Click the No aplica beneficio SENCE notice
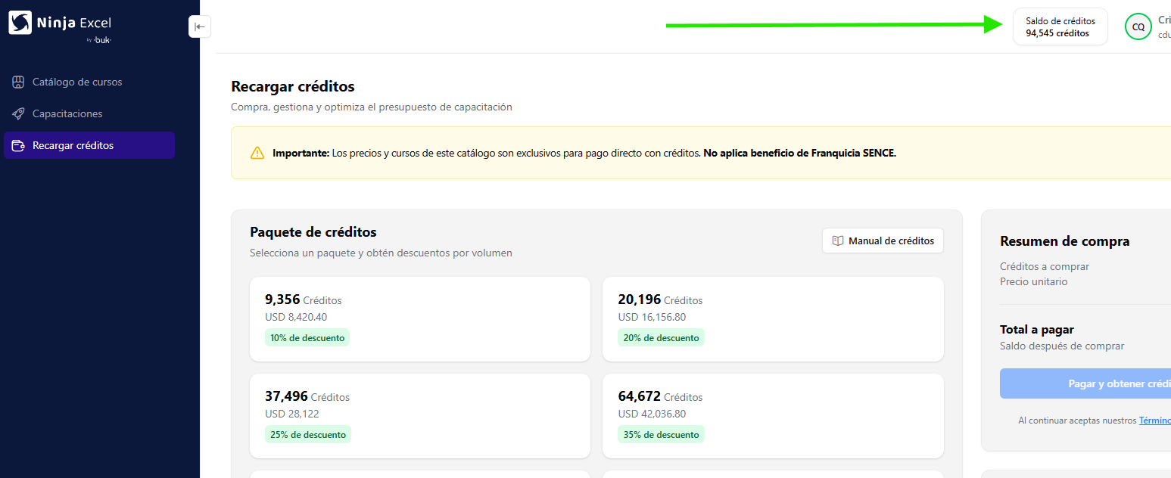The image size is (1171, 478). point(800,153)
